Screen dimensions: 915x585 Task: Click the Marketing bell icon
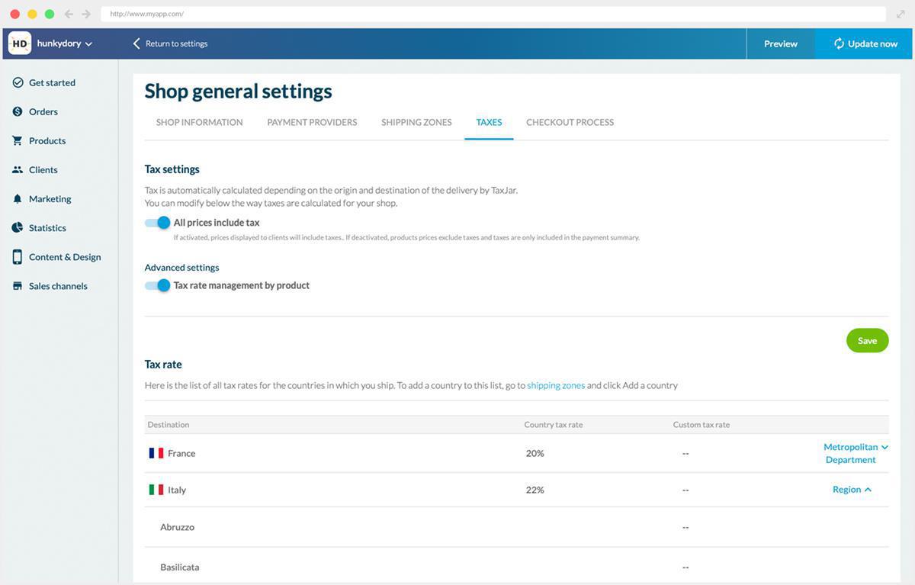(x=18, y=198)
